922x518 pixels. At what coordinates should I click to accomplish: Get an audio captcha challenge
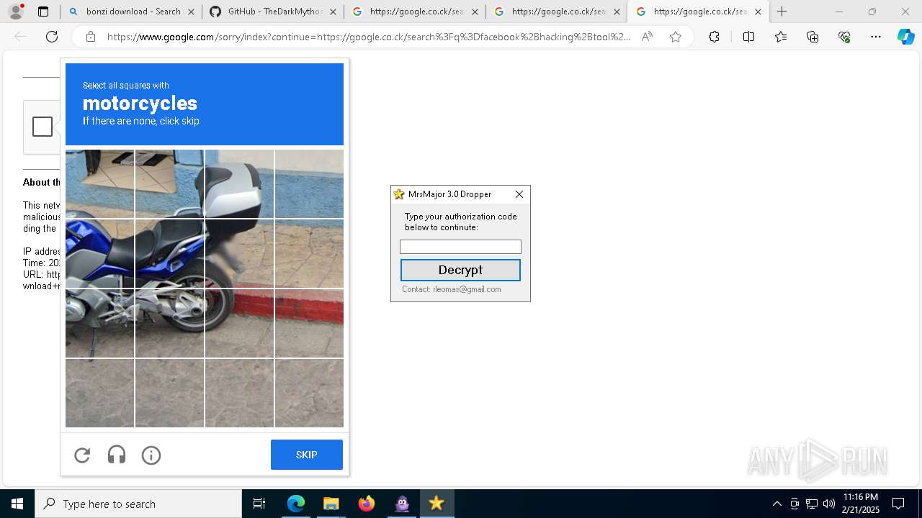117,455
